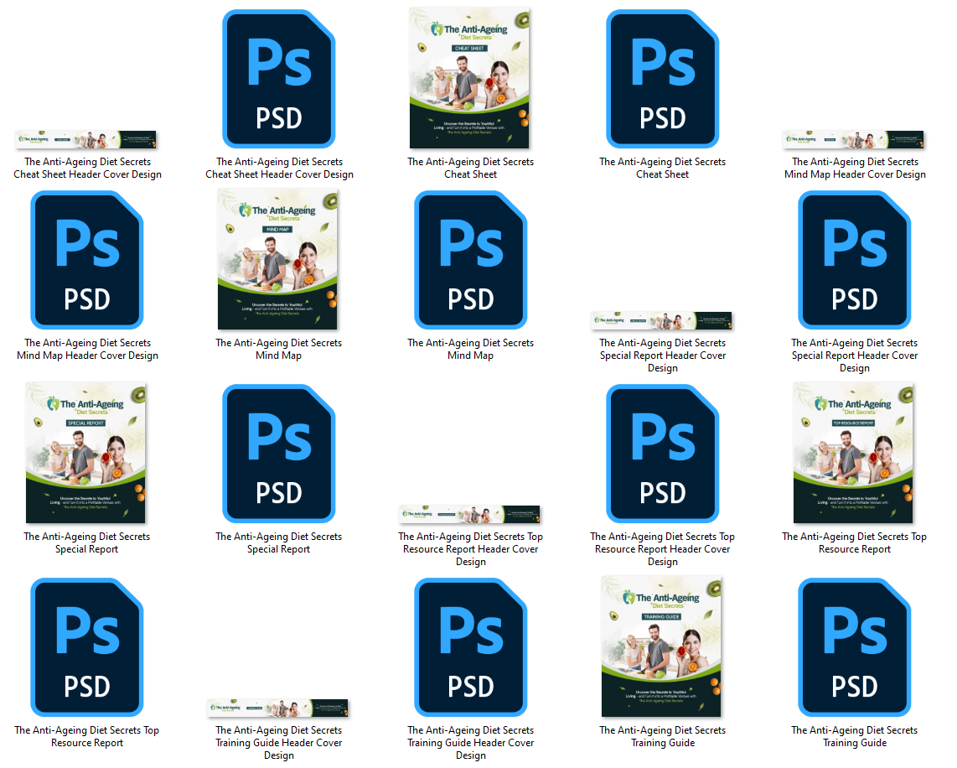Select the Cheat Sheet Header banner image thumbnail
The width and height of the screenshot is (957, 768).
[86, 139]
